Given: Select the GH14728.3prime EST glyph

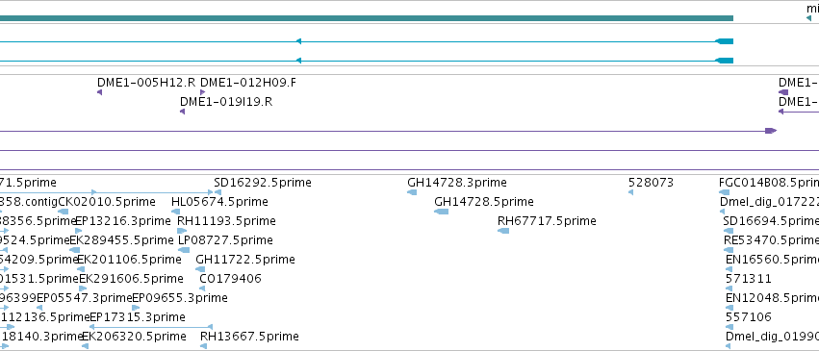Looking at the screenshot, I should [412, 192].
